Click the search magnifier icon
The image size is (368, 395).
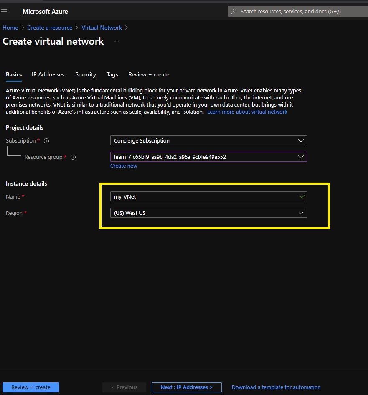(x=234, y=11)
